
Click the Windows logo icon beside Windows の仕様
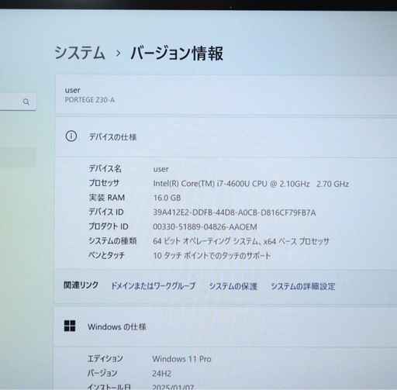70,326
